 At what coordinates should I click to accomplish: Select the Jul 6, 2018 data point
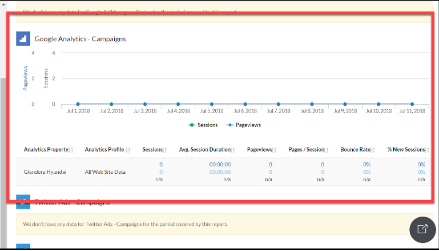pos(245,104)
